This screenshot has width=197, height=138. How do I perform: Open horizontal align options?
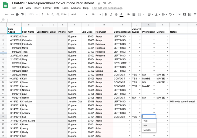click(150, 15)
